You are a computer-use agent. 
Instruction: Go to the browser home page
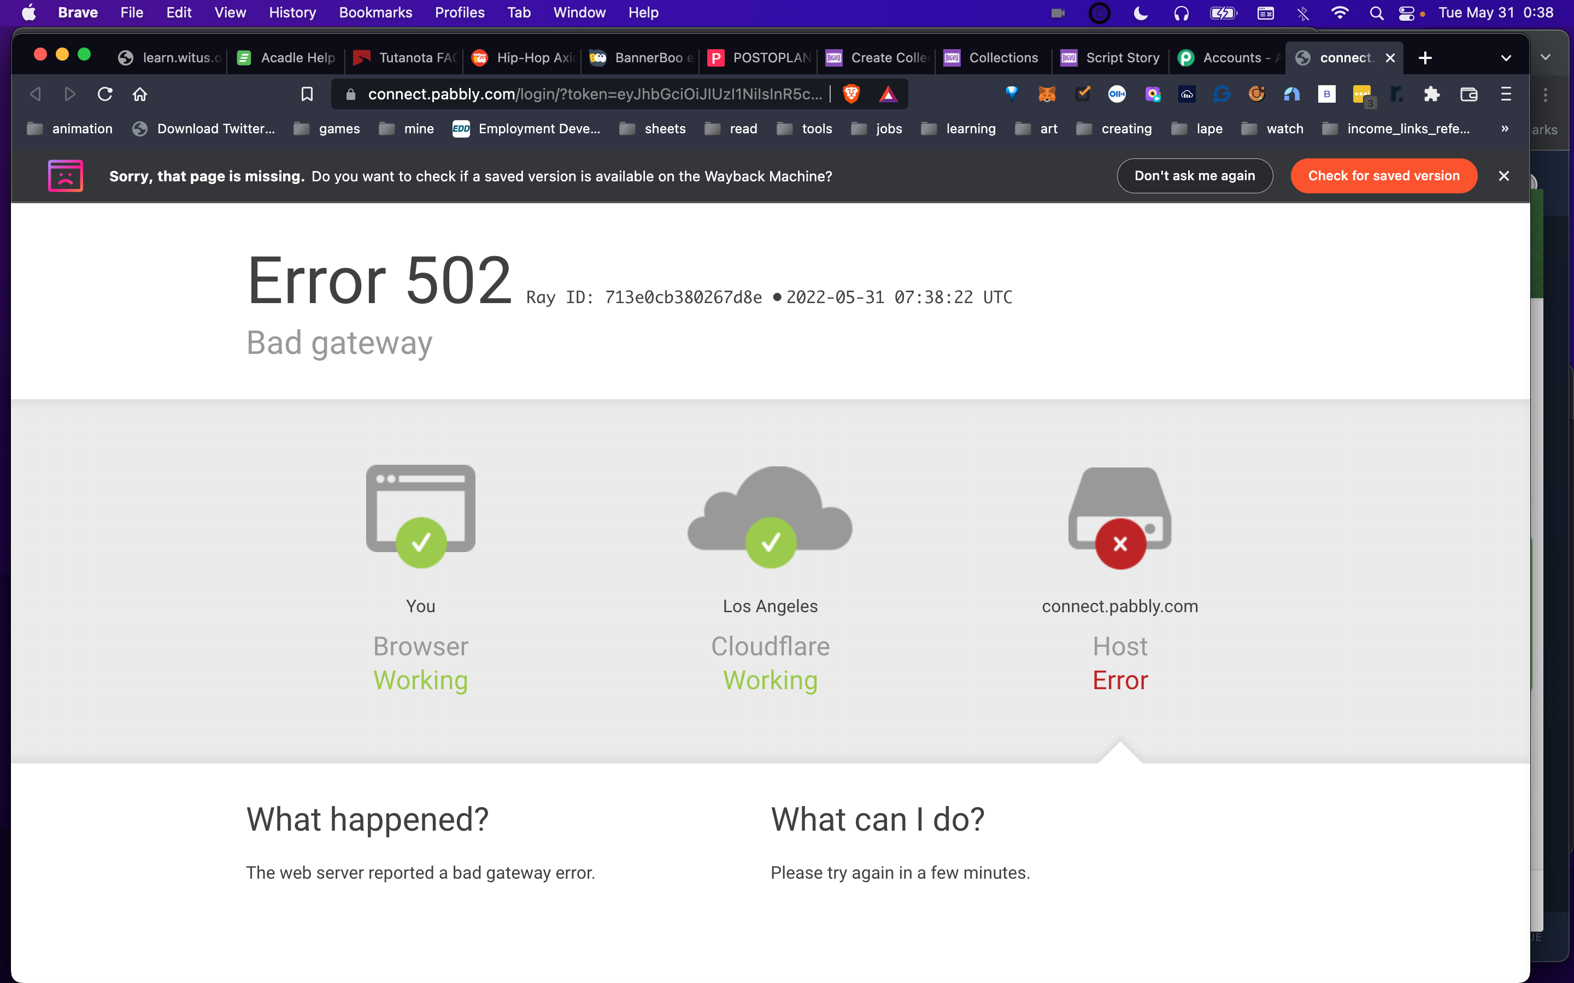tap(140, 94)
